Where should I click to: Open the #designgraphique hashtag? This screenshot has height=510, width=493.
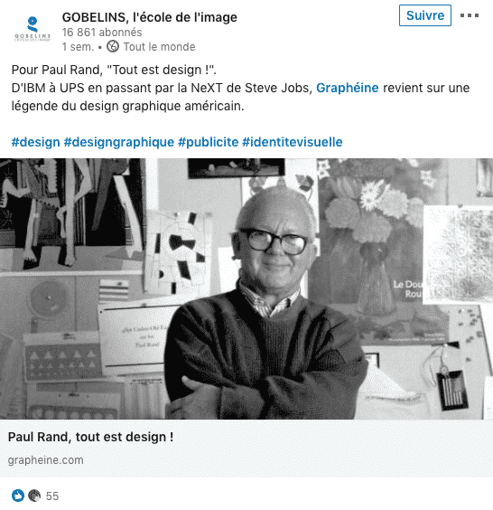(119, 142)
